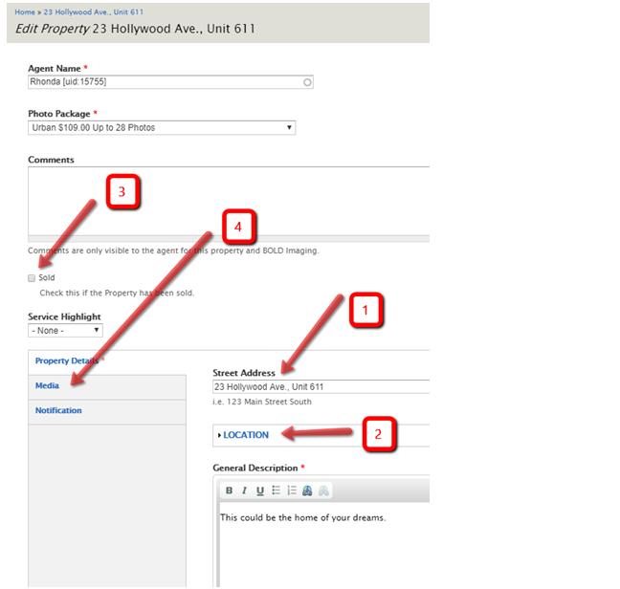Screen dimensions: 620x589
Task: Open the Photo Package dropdown
Action: (x=162, y=127)
